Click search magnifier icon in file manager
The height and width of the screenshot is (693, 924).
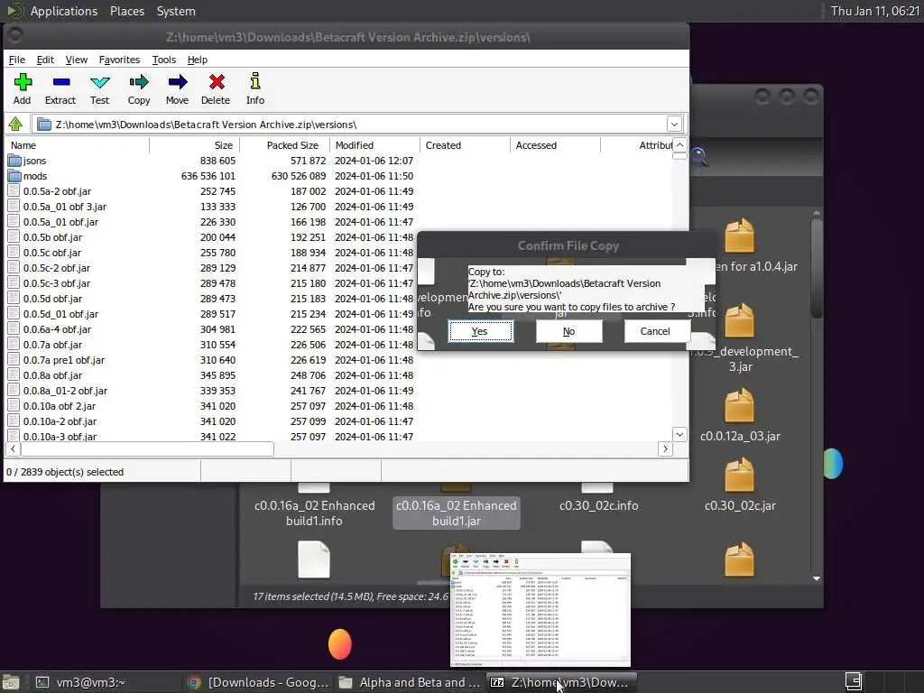coord(699,157)
